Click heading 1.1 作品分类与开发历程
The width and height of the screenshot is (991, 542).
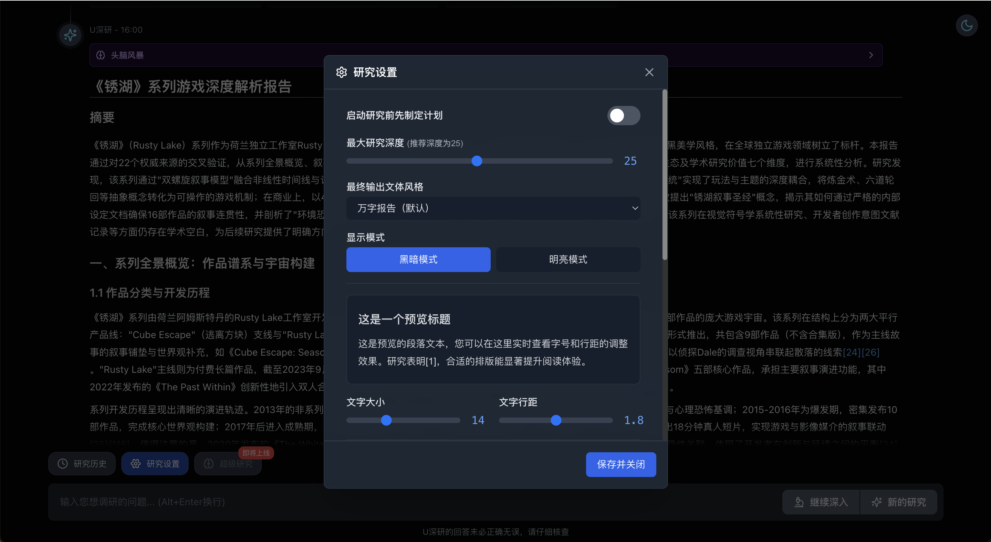[150, 293]
